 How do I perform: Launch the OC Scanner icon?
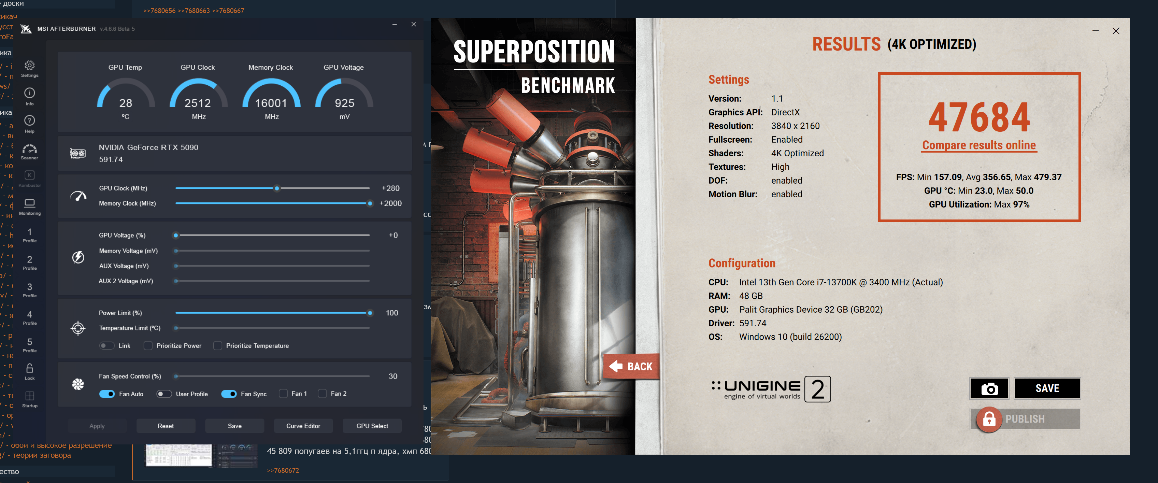pyautogui.click(x=30, y=149)
